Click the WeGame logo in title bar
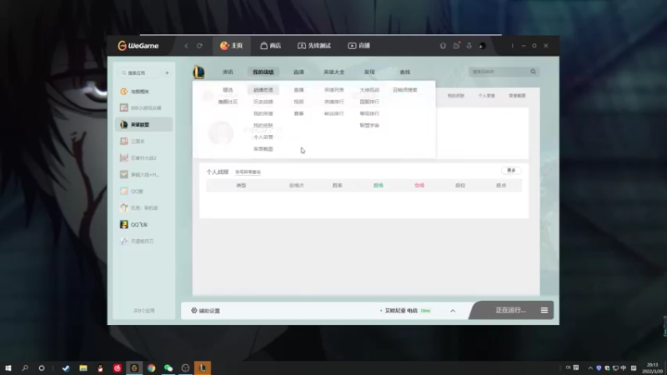This screenshot has width=667, height=375. 138,46
